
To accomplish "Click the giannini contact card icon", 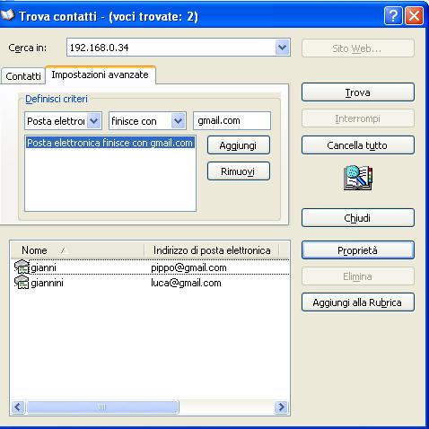I will [22, 283].
